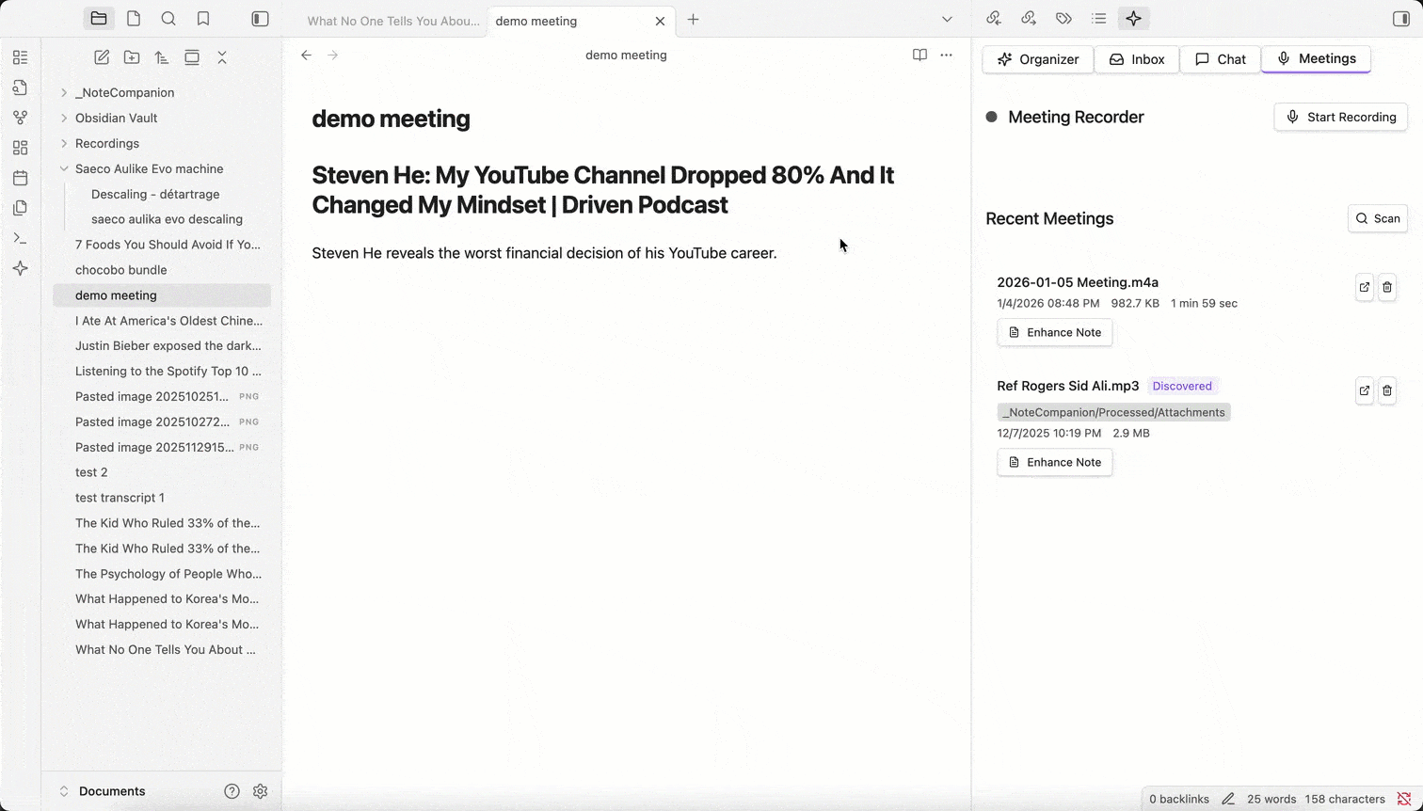This screenshot has width=1423, height=811.
Task: Select the demo meeting note in the sidebar
Action: (x=116, y=294)
